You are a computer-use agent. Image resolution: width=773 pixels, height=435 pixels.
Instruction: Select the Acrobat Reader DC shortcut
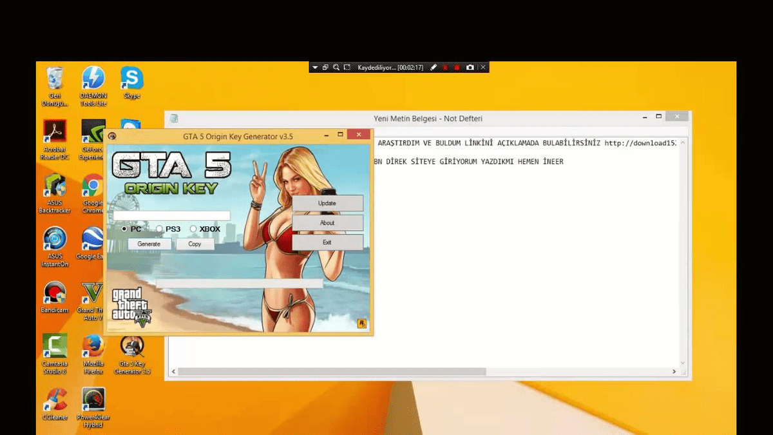pos(55,139)
